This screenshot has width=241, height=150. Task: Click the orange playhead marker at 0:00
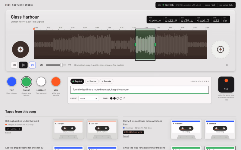[x=34, y=29]
